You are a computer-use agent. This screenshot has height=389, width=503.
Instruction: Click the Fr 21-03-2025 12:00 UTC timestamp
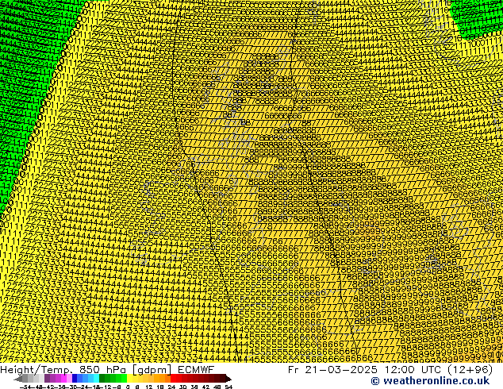coord(390,369)
